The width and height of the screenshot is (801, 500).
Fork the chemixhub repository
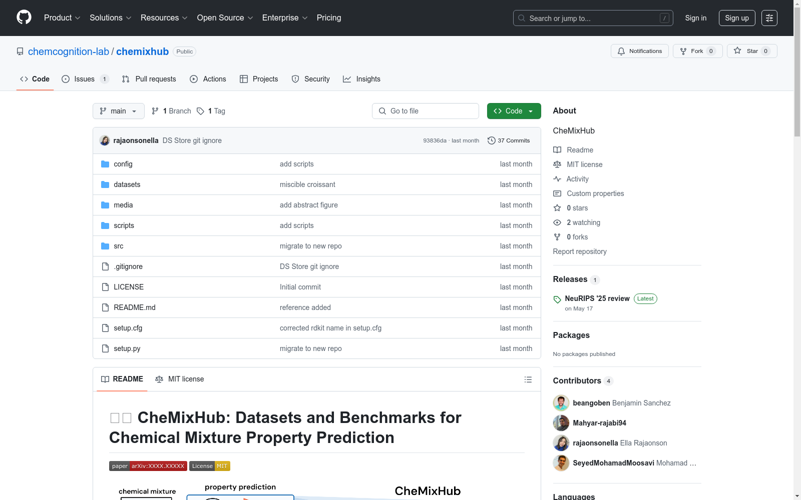tap(698, 51)
